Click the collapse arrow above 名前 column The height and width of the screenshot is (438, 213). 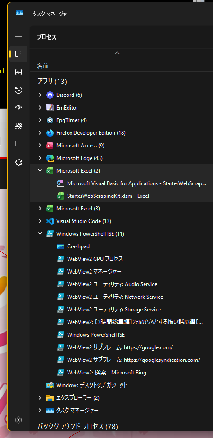(x=117, y=53)
